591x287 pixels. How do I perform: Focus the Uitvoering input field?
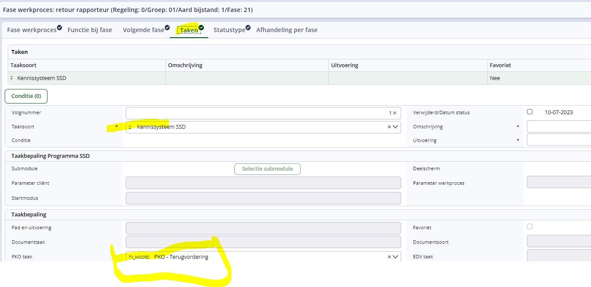(x=558, y=140)
